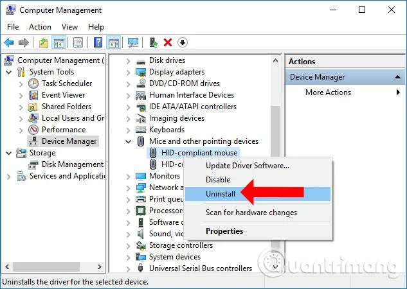Expand the Task Scheduler node
Screen dimensions: 407x289
coord(21,84)
